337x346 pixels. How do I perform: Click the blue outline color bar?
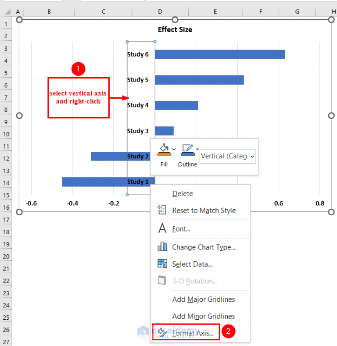(x=188, y=154)
